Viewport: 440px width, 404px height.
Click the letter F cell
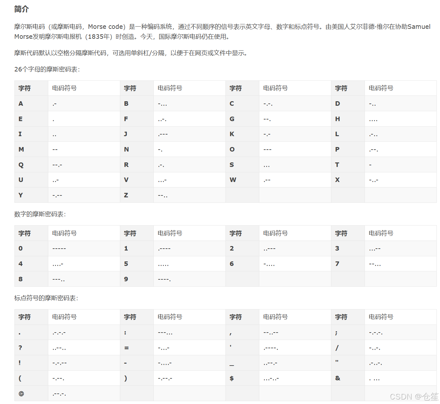137,119
